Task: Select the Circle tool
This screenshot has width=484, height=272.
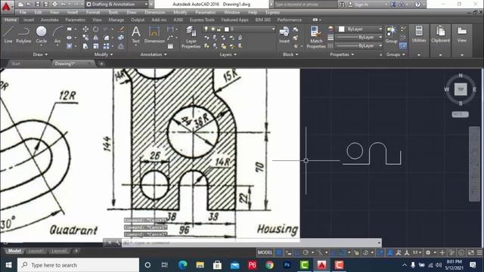Action: click(41, 34)
